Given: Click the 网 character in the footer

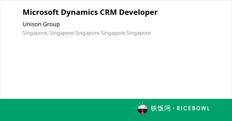Looking at the screenshot, I should click(167, 108).
